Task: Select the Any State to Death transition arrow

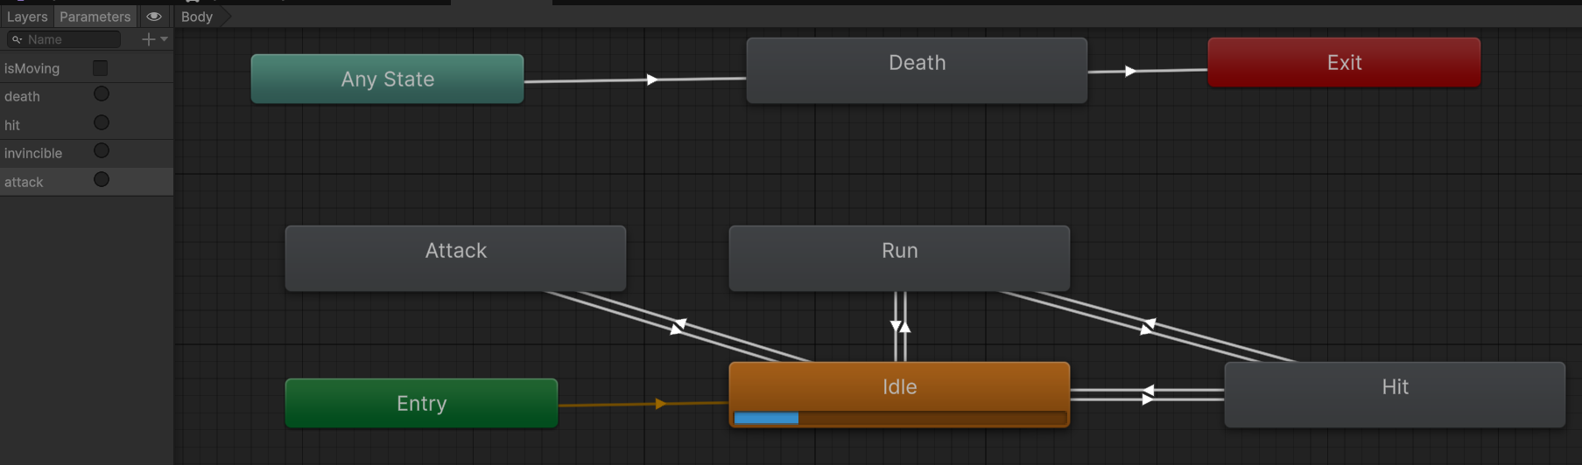Action: pyautogui.click(x=651, y=80)
